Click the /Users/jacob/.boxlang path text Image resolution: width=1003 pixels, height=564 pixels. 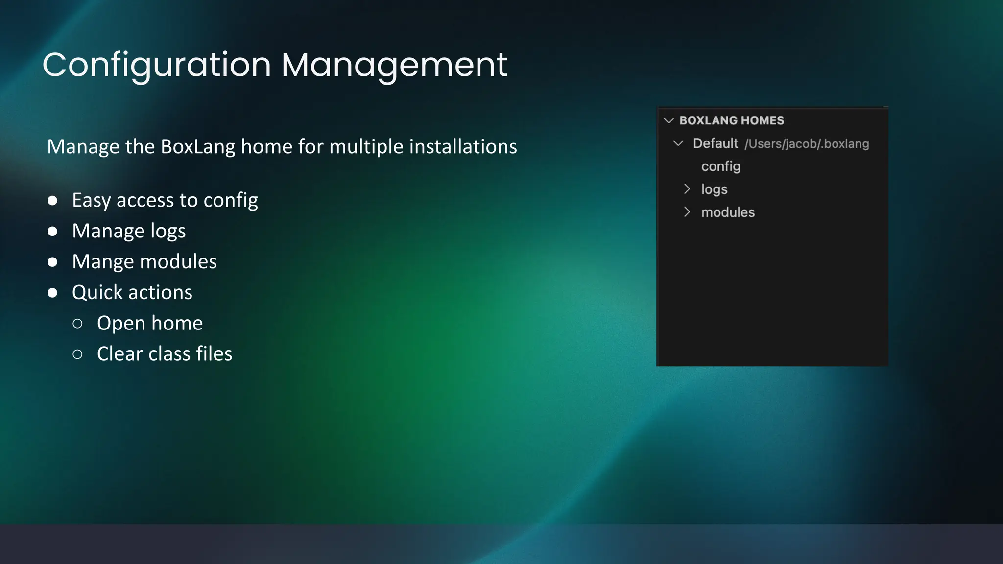coord(807,144)
